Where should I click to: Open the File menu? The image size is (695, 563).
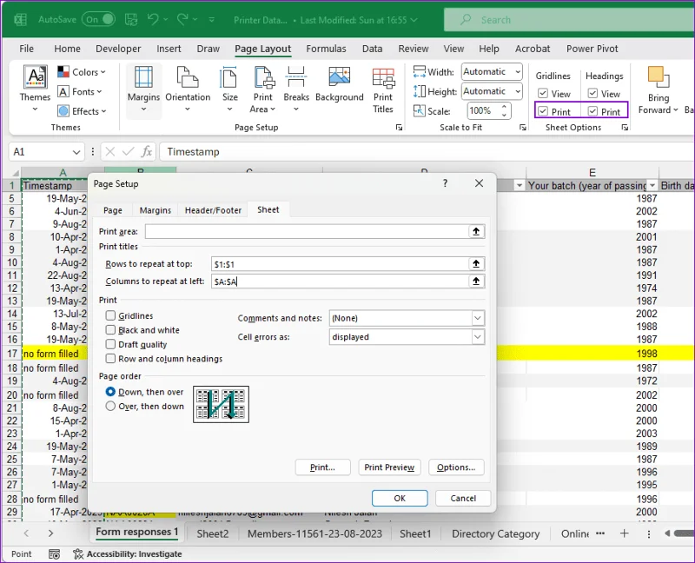(27, 49)
